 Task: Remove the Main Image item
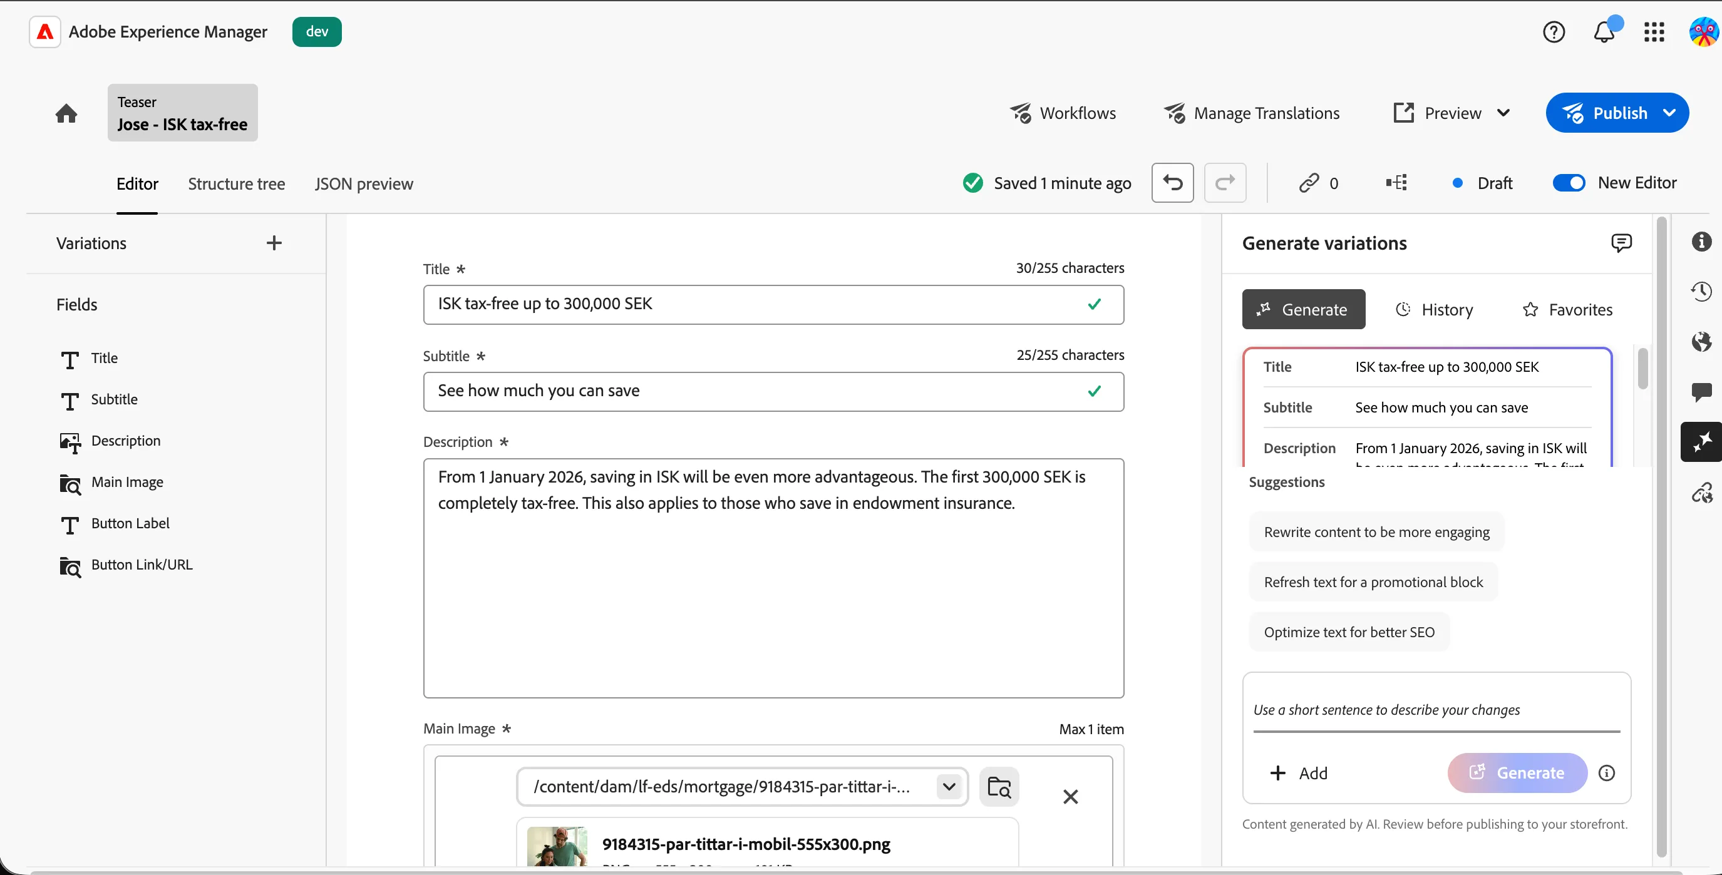tap(1070, 796)
